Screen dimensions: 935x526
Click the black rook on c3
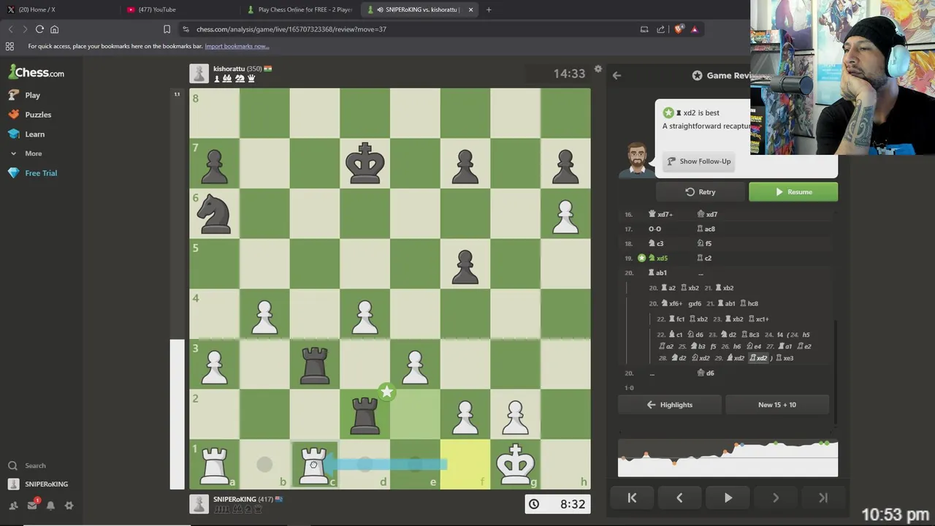click(x=314, y=364)
